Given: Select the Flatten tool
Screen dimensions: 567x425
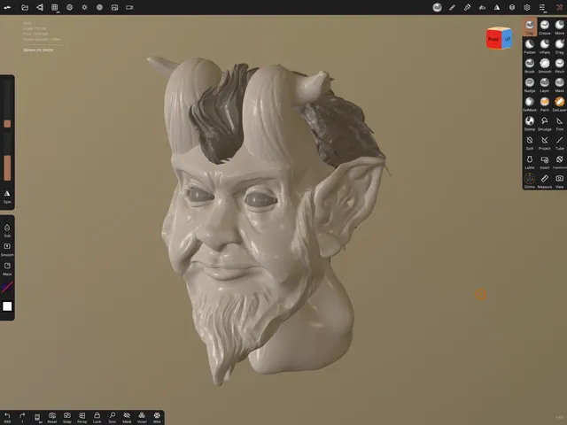Looking at the screenshot, I should [530, 46].
